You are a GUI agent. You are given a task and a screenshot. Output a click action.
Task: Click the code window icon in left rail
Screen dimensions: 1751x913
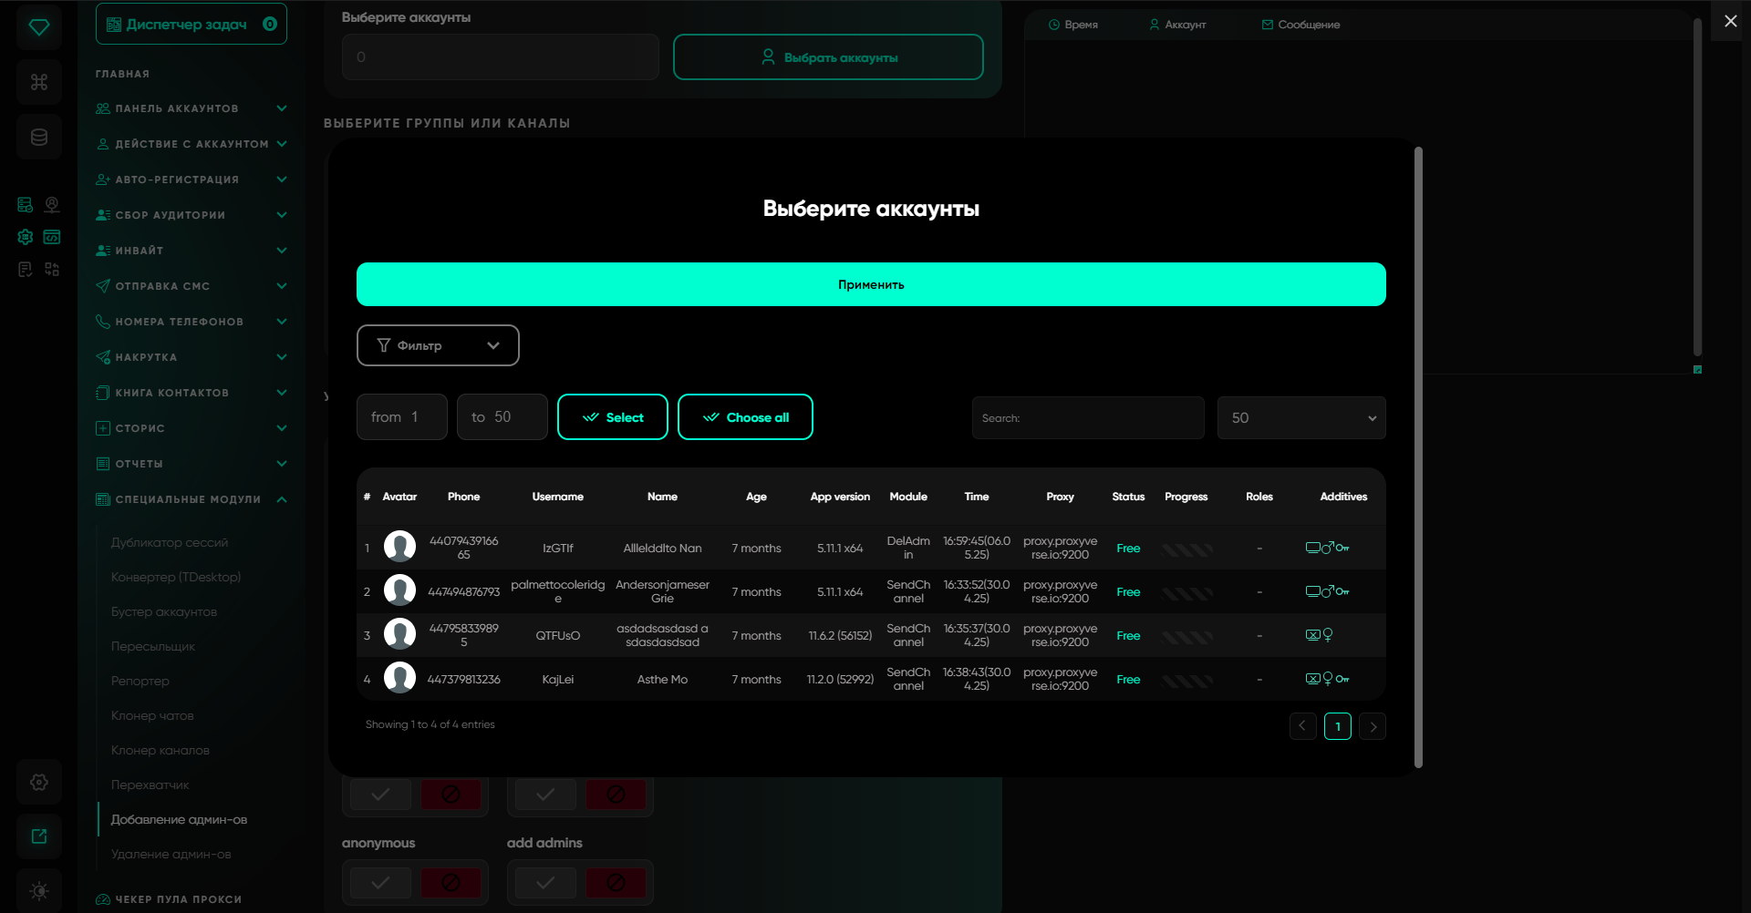click(x=52, y=237)
